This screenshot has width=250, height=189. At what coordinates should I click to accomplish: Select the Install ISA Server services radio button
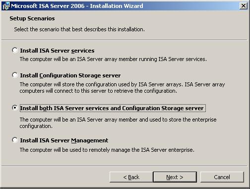point(15,50)
